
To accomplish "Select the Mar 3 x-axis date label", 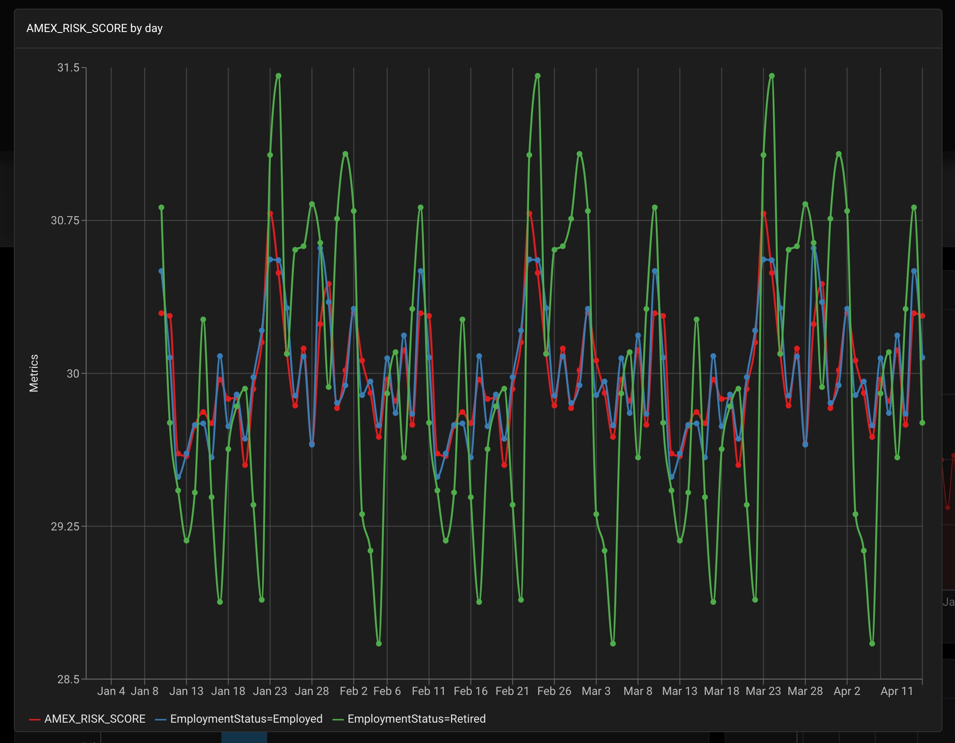I will click(x=596, y=691).
